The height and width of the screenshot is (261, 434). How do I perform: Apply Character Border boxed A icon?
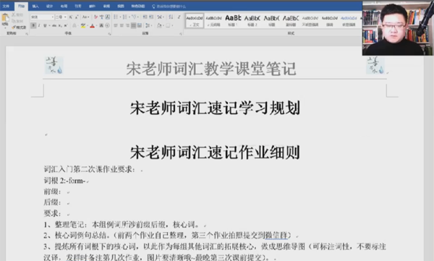pyautogui.click(x=107, y=17)
